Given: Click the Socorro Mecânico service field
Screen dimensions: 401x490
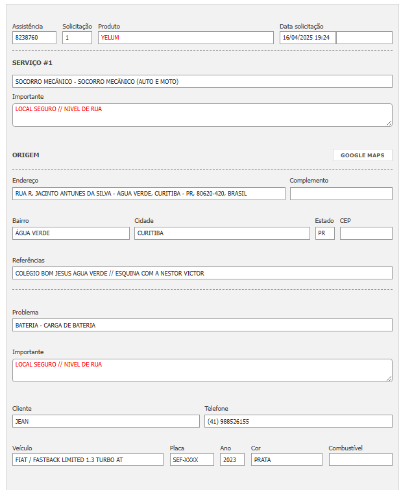Looking at the screenshot, I should [202, 81].
